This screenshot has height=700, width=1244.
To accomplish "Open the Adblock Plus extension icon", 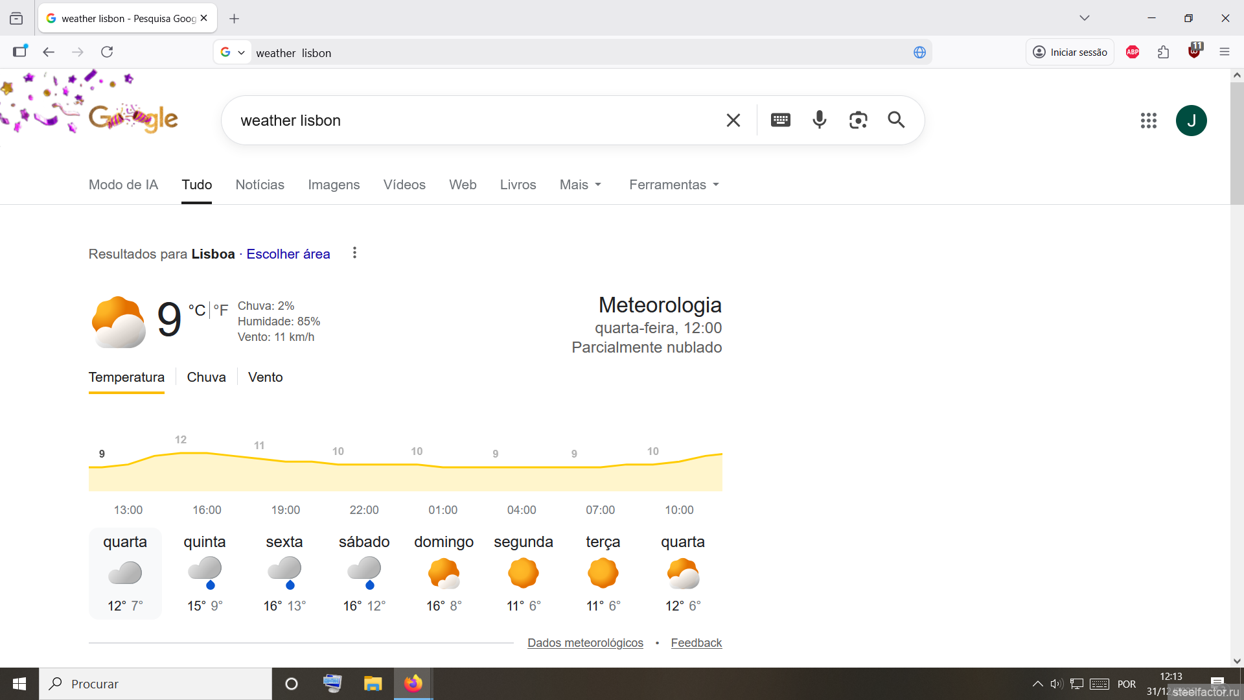I will (x=1132, y=52).
